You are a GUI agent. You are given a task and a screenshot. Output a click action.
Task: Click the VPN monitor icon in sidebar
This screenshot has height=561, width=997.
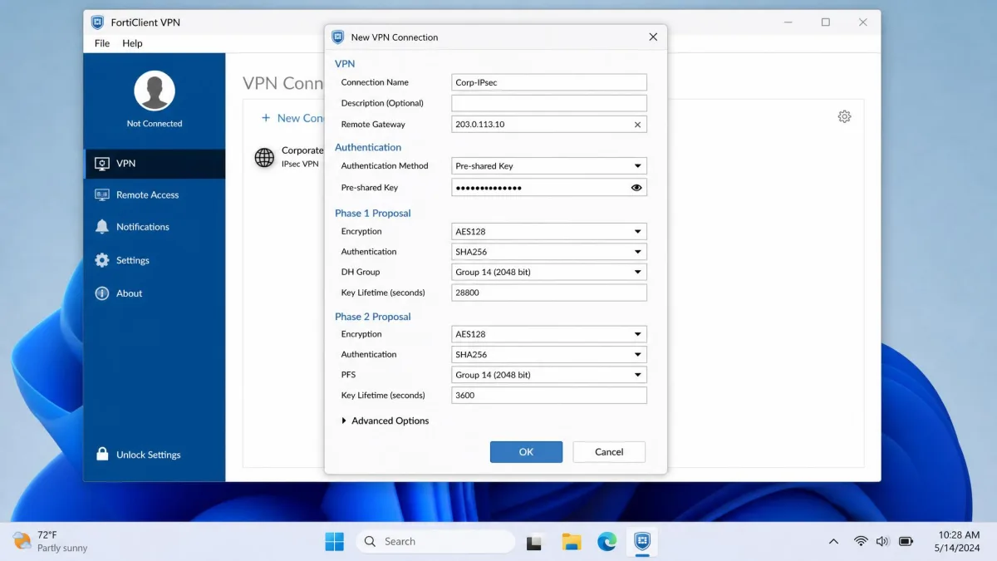click(102, 164)
